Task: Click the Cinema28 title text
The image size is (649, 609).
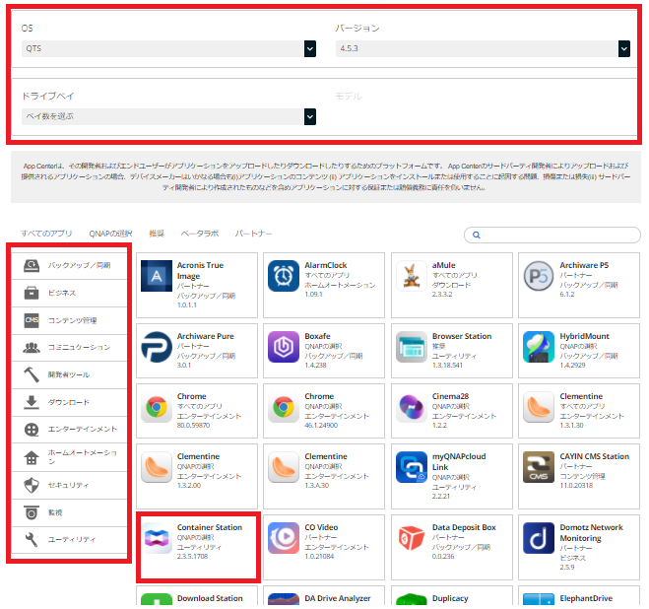Action: (x=450, y=396)
